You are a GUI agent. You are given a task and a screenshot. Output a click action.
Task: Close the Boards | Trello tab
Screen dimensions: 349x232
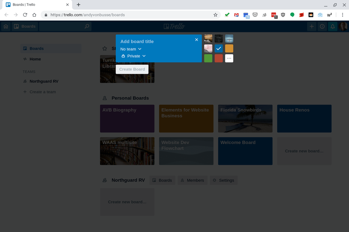(x=67, y=5)
